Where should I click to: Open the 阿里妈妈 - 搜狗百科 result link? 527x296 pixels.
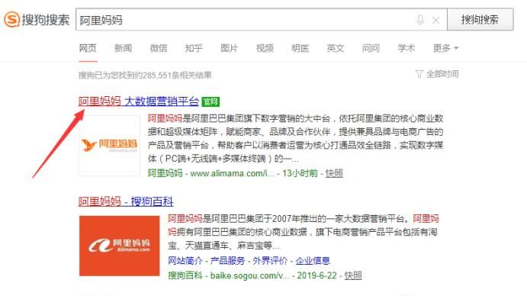point(126,201)
